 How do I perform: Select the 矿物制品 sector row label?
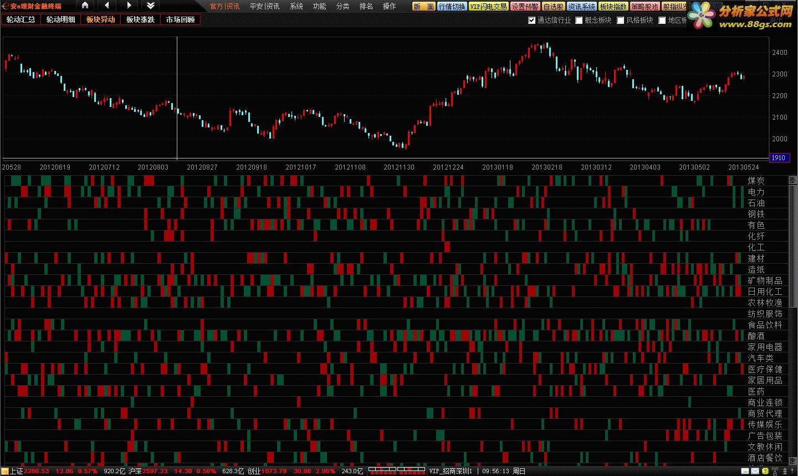(765, 280)
